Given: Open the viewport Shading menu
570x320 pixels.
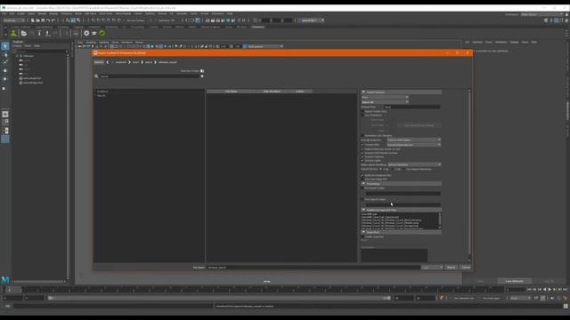Looking at the screenshot, I should [x=91, y=43].
